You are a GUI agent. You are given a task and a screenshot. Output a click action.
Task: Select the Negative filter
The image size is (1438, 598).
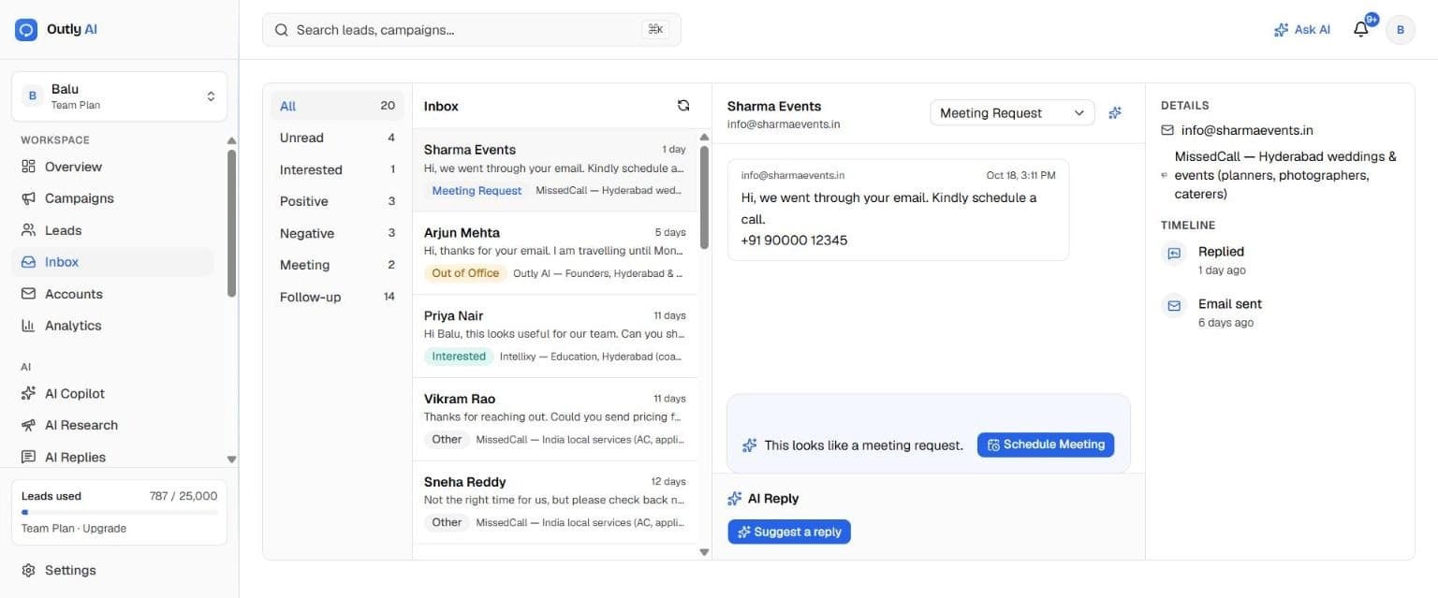(x=337, y=233)
